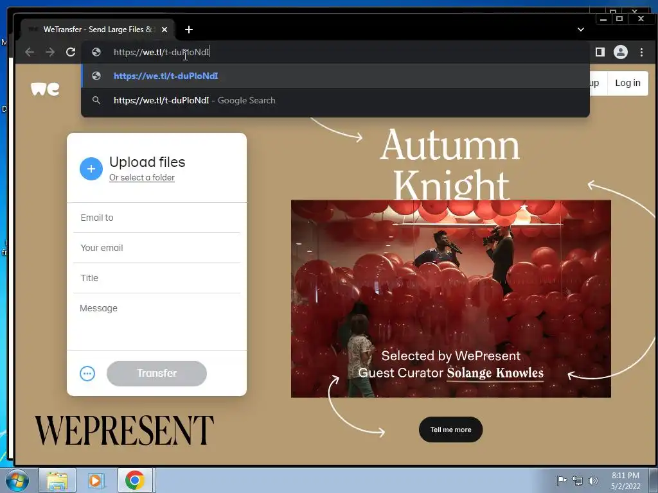Click the WeTransfer 'we' logo
Image resolution: width=658 pixels, height=493 pixels.
click(x=45, y=89)
